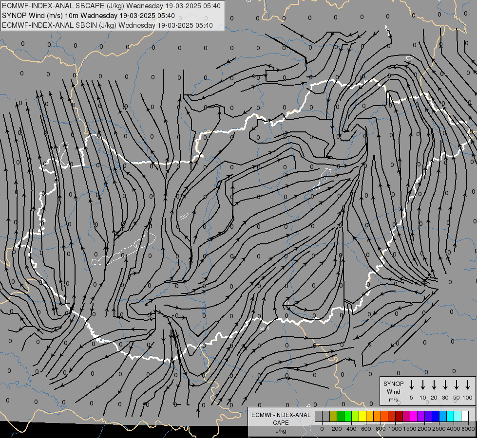The width and height of the screenshot is (477, 438).
Task: Pick the amber CAPE legend swatch
Action: pyautogui.click(x=370, y=416)
